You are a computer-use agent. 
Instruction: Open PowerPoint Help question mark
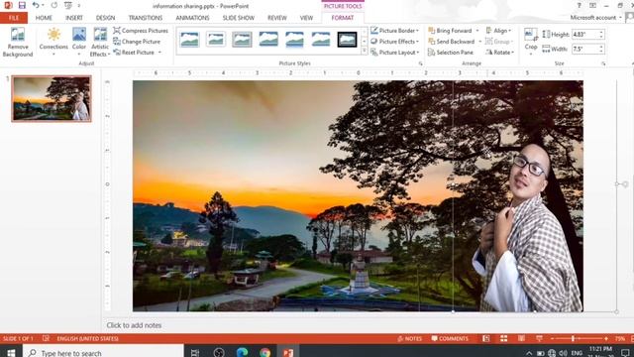[x=579, y=5]
